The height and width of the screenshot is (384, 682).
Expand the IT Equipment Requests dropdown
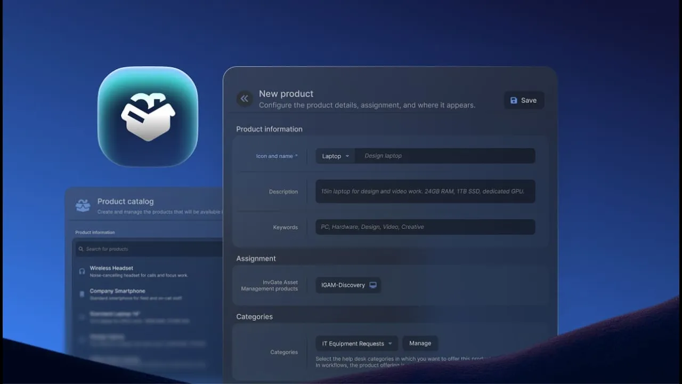(357, 343)
